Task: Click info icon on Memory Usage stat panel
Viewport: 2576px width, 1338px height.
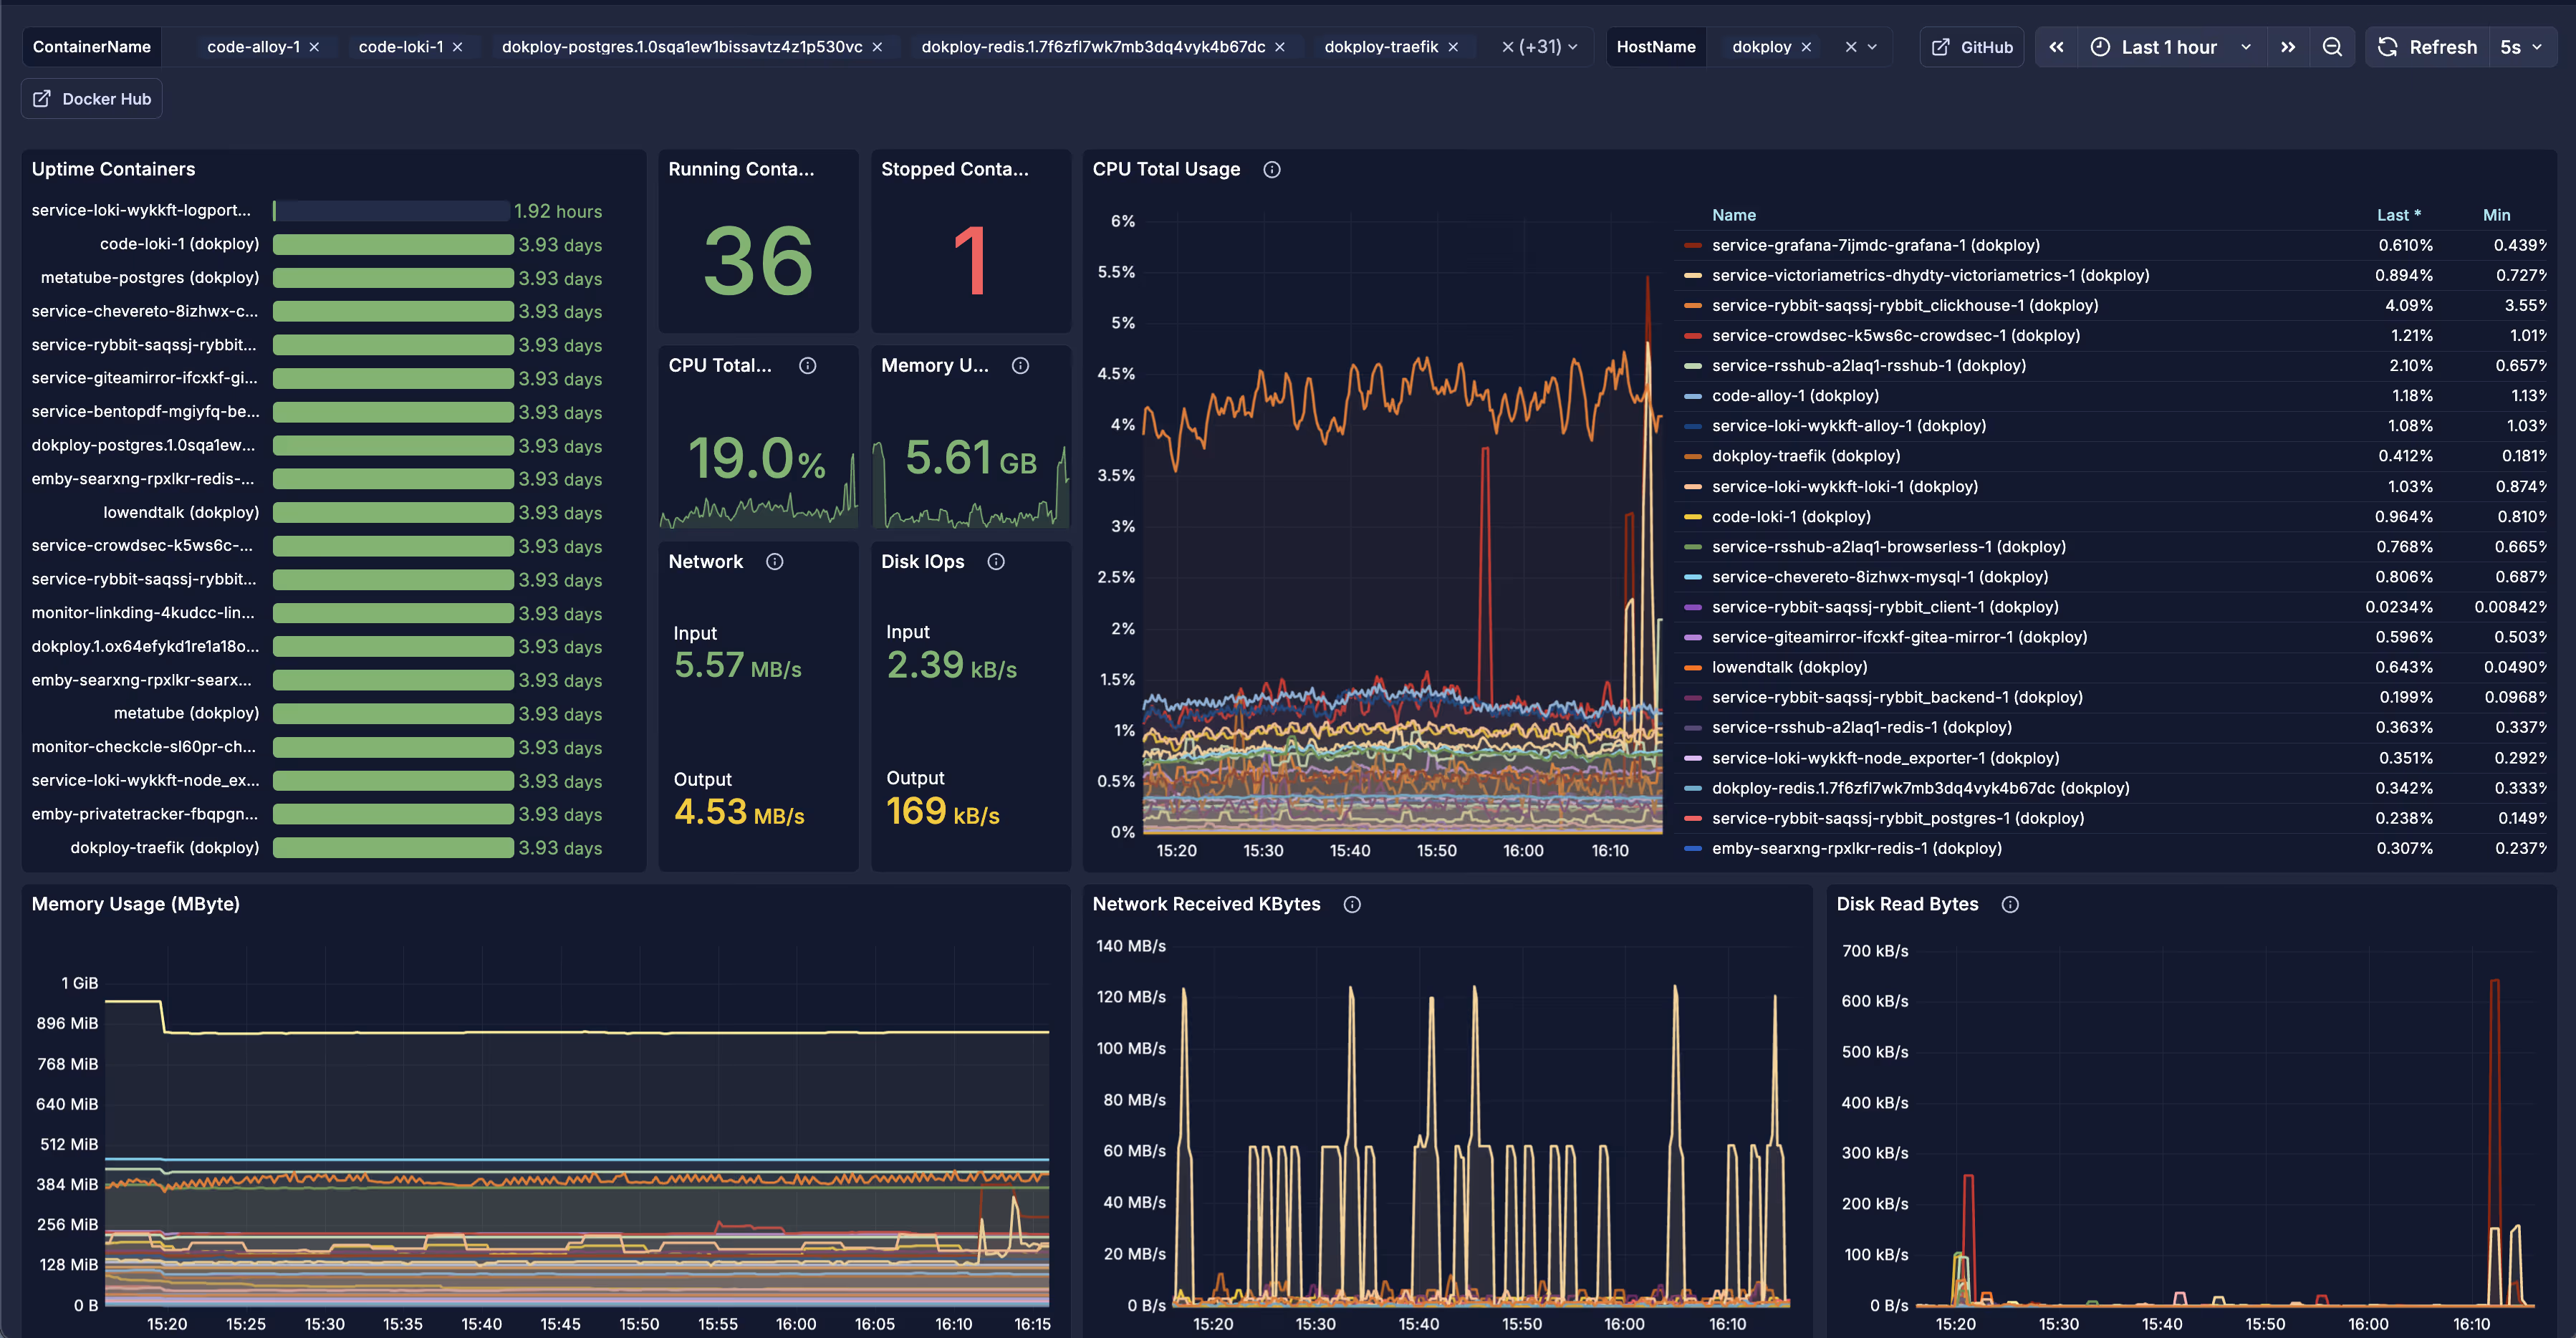Action: click(1020, 366)
